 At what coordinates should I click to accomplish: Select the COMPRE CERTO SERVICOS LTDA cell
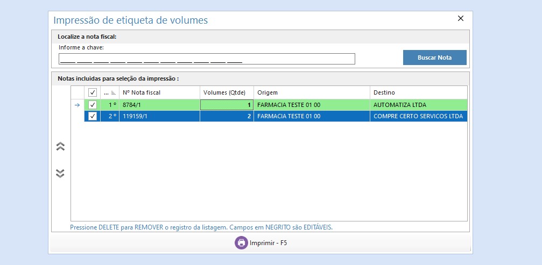(418, 116)
